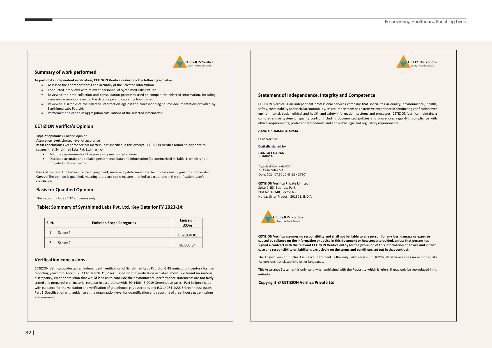
Task: Click the 'Emission tCO₂e' column header
Action: click(187, 223)
